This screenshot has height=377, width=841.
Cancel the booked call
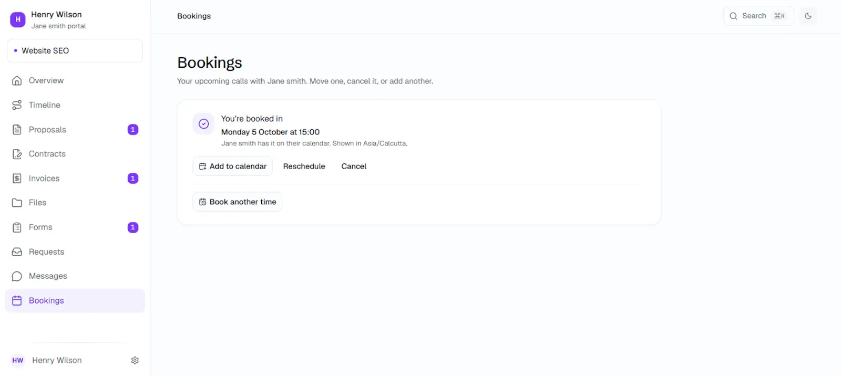pyautogui.click(x=354, y=166)
